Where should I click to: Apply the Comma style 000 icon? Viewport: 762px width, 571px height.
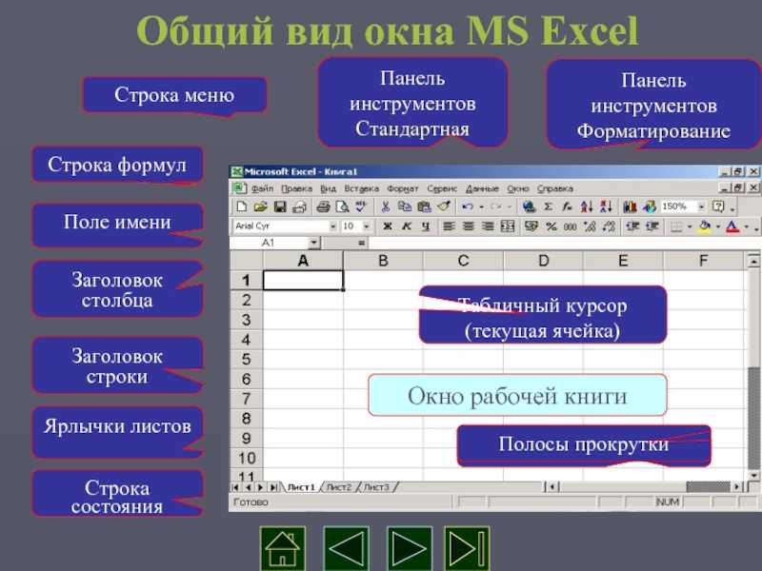coord(570,226)
